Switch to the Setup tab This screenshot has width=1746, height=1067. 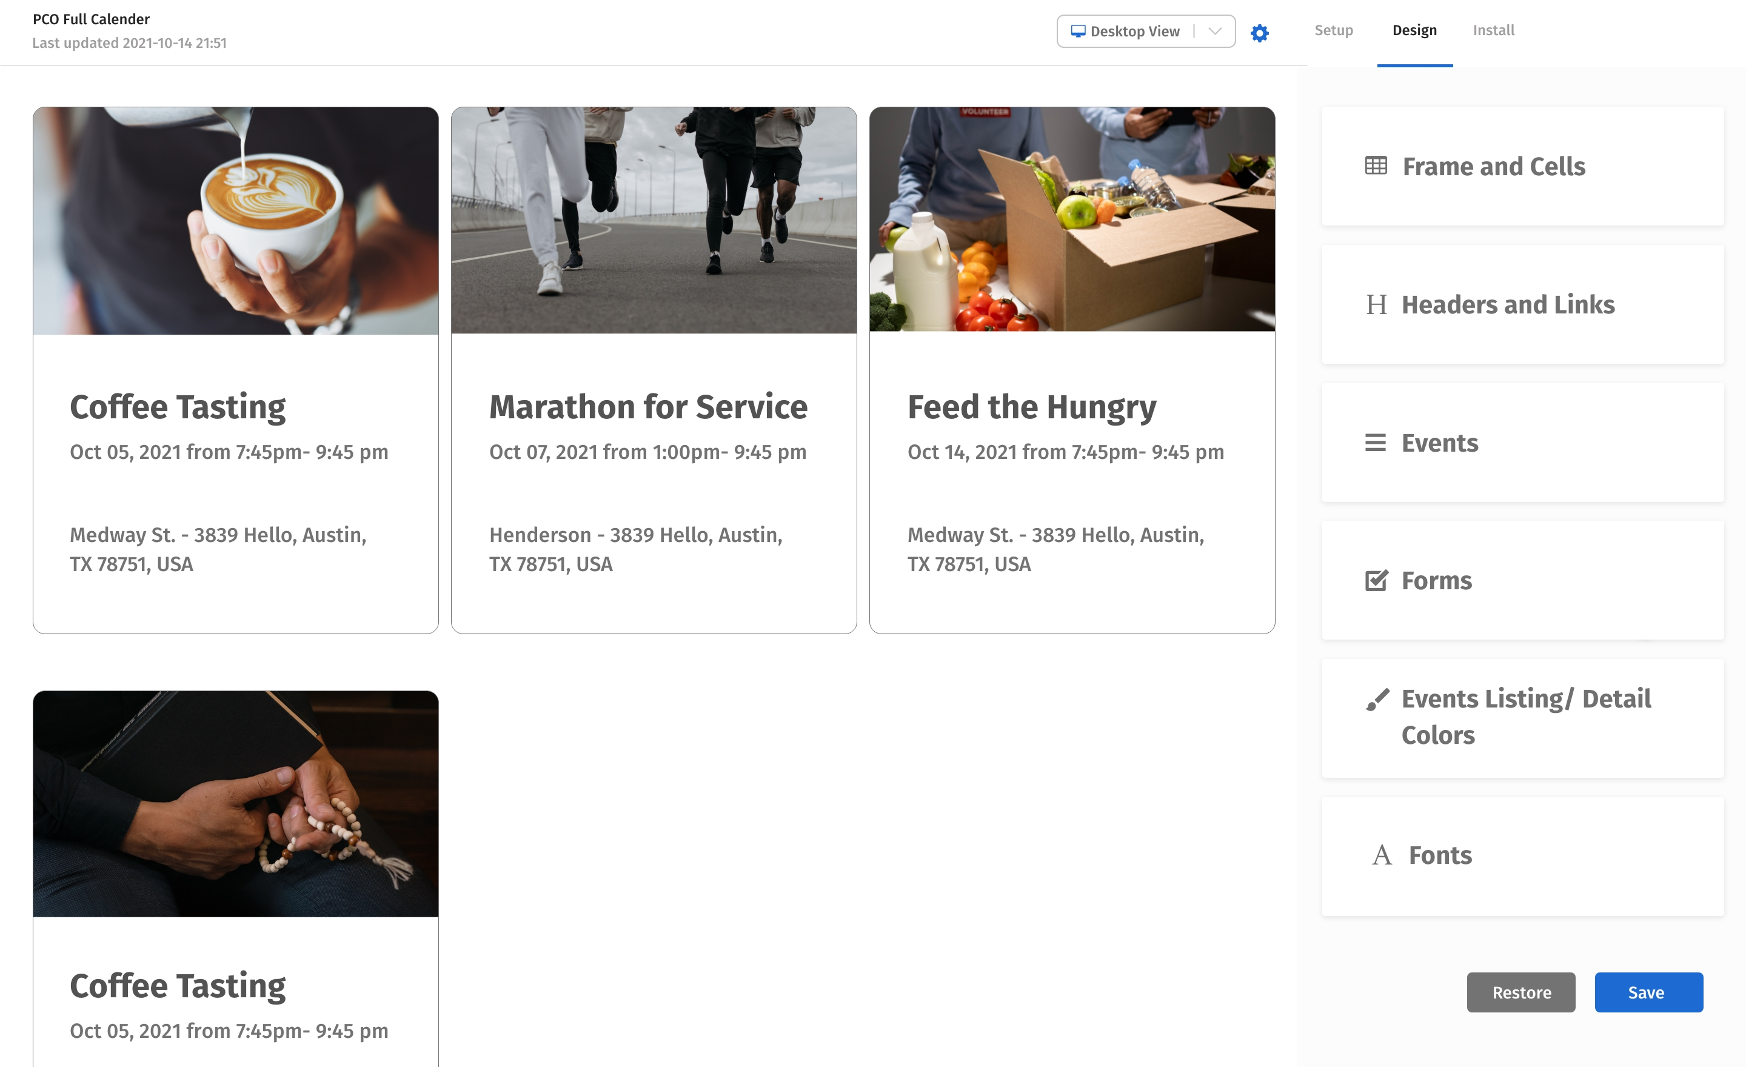(1334, 30)
